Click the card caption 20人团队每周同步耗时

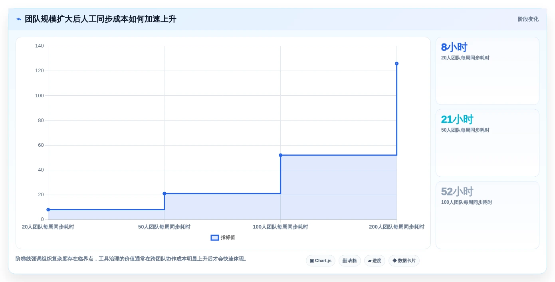click(465, 58)
